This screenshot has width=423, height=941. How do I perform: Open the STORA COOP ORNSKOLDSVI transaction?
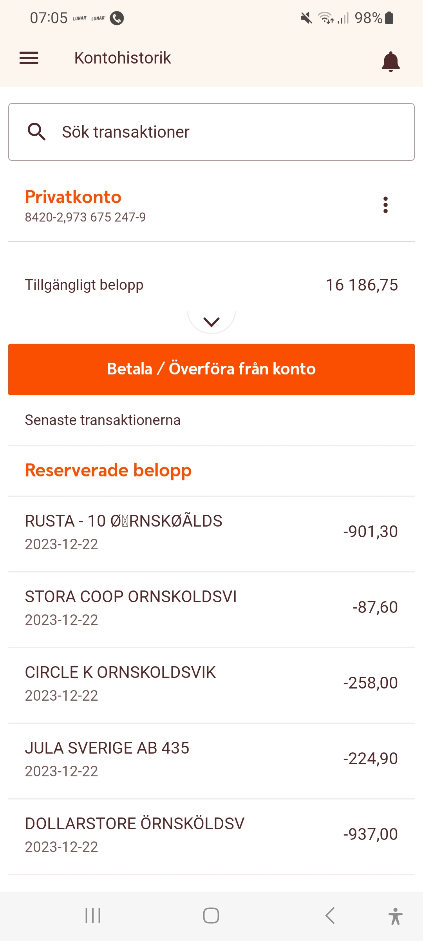tap(211, 608)
